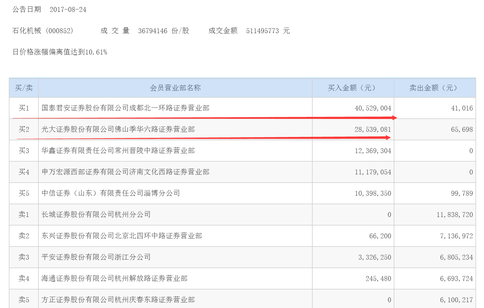Click the buy amount 10,398,350

373,194
